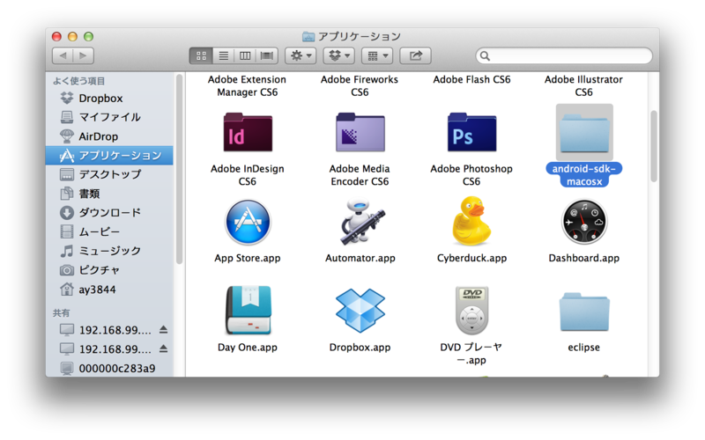
Task: Click the Adobe Illustrator CS6 label
Action: pyautogui.click(x=583, y=85)
